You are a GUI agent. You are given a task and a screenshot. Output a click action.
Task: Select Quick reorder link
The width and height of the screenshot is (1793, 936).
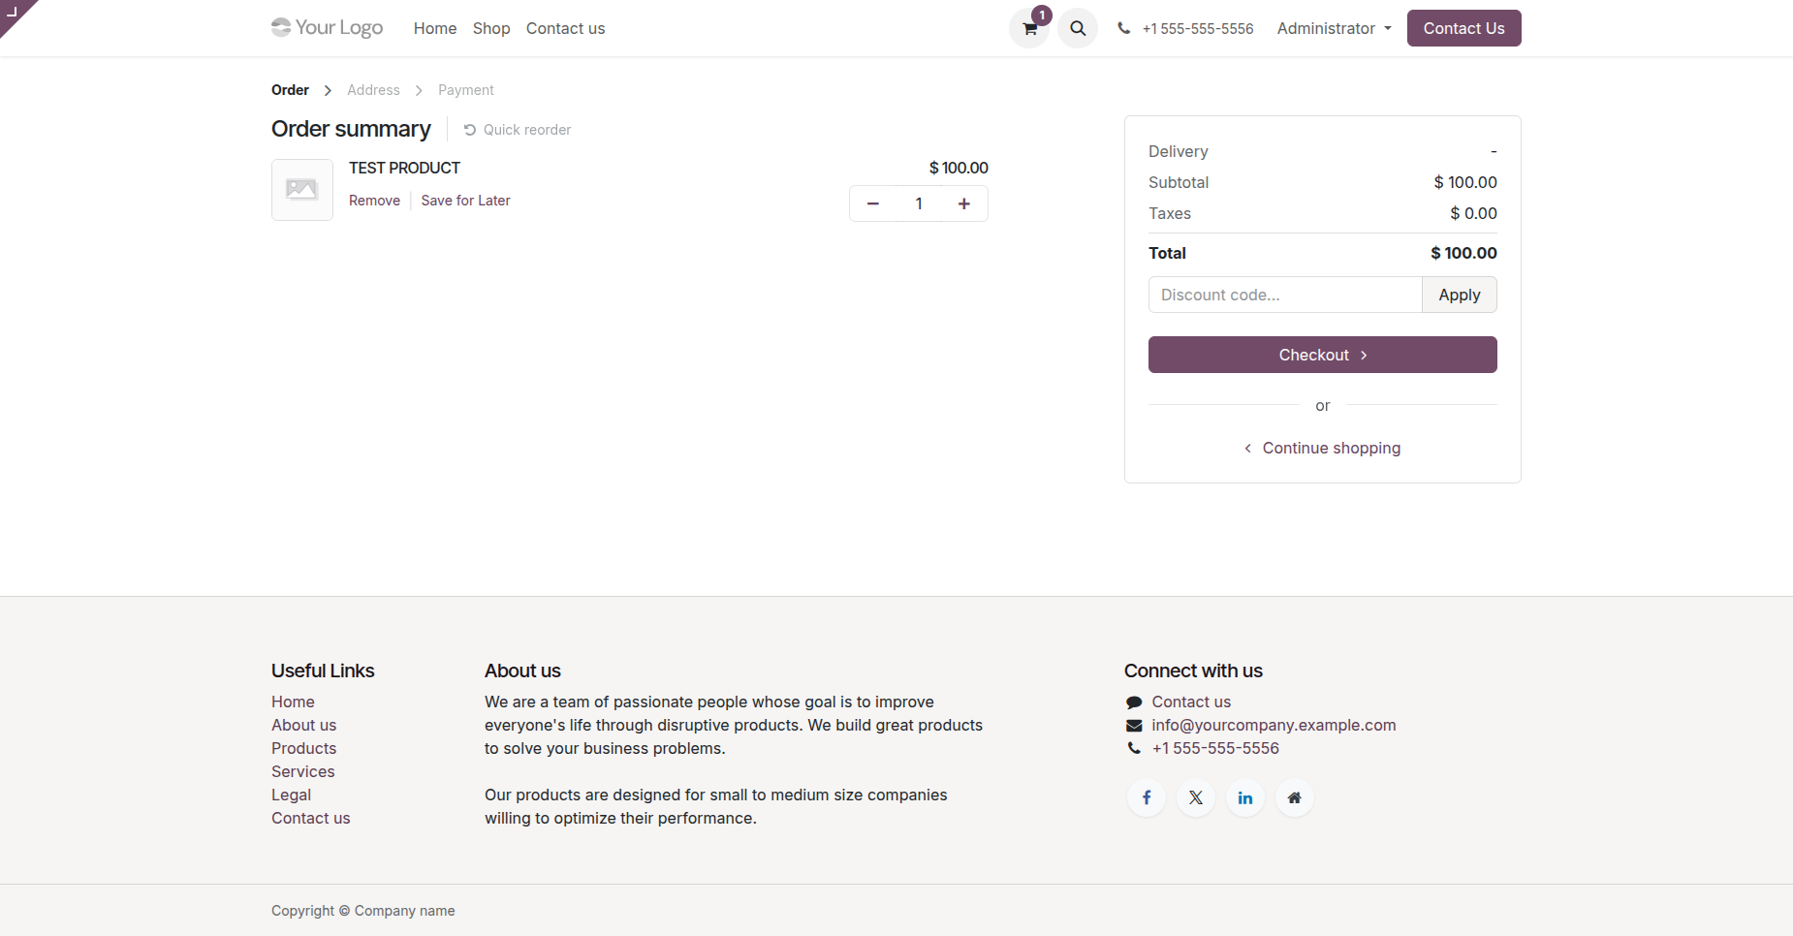pos(518,130)
